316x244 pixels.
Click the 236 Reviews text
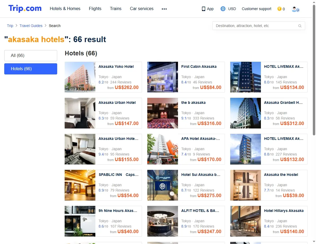tap(286, 227)
